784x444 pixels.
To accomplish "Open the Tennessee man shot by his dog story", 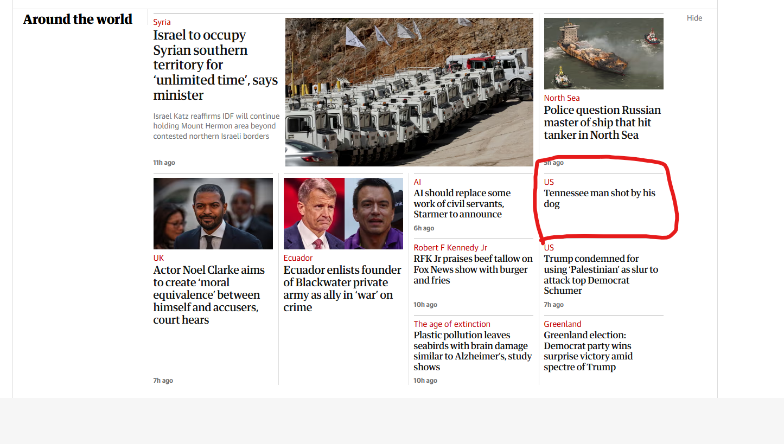I will [x=600, y=198].
